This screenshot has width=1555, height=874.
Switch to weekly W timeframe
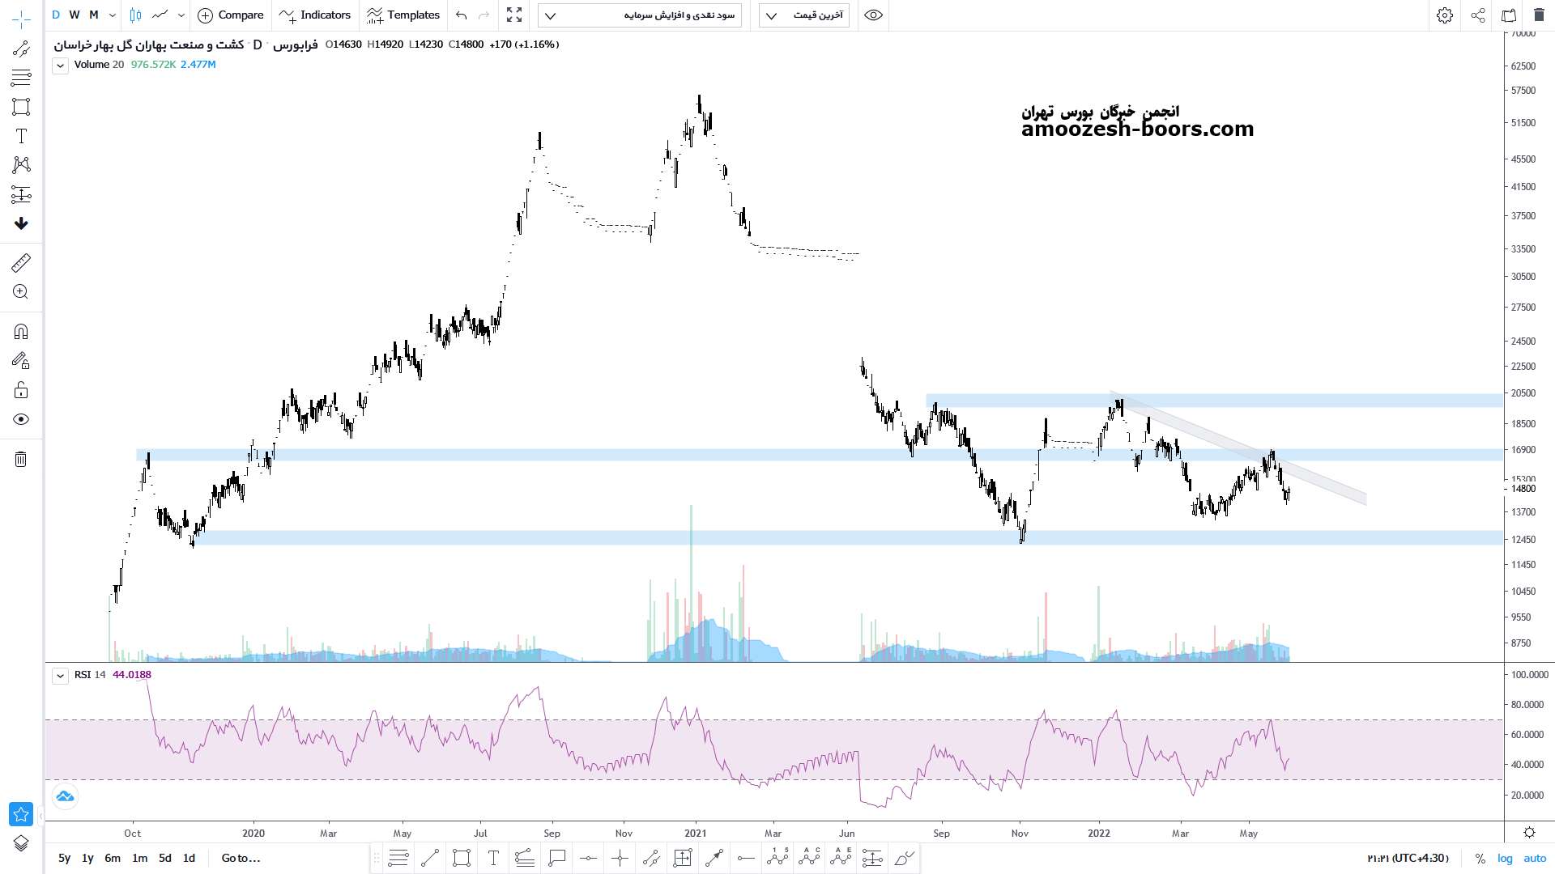click(75, 15)
